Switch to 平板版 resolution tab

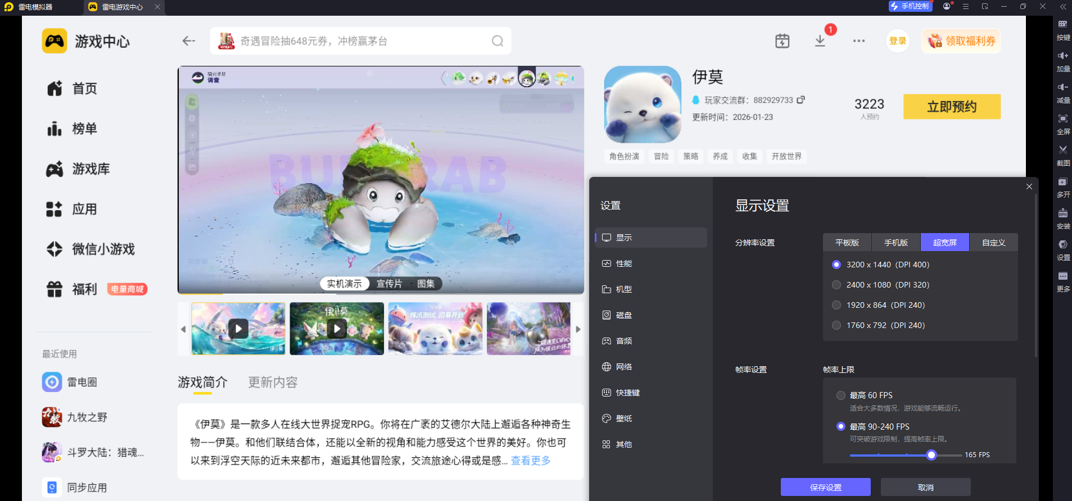click(x=847, y=243)
